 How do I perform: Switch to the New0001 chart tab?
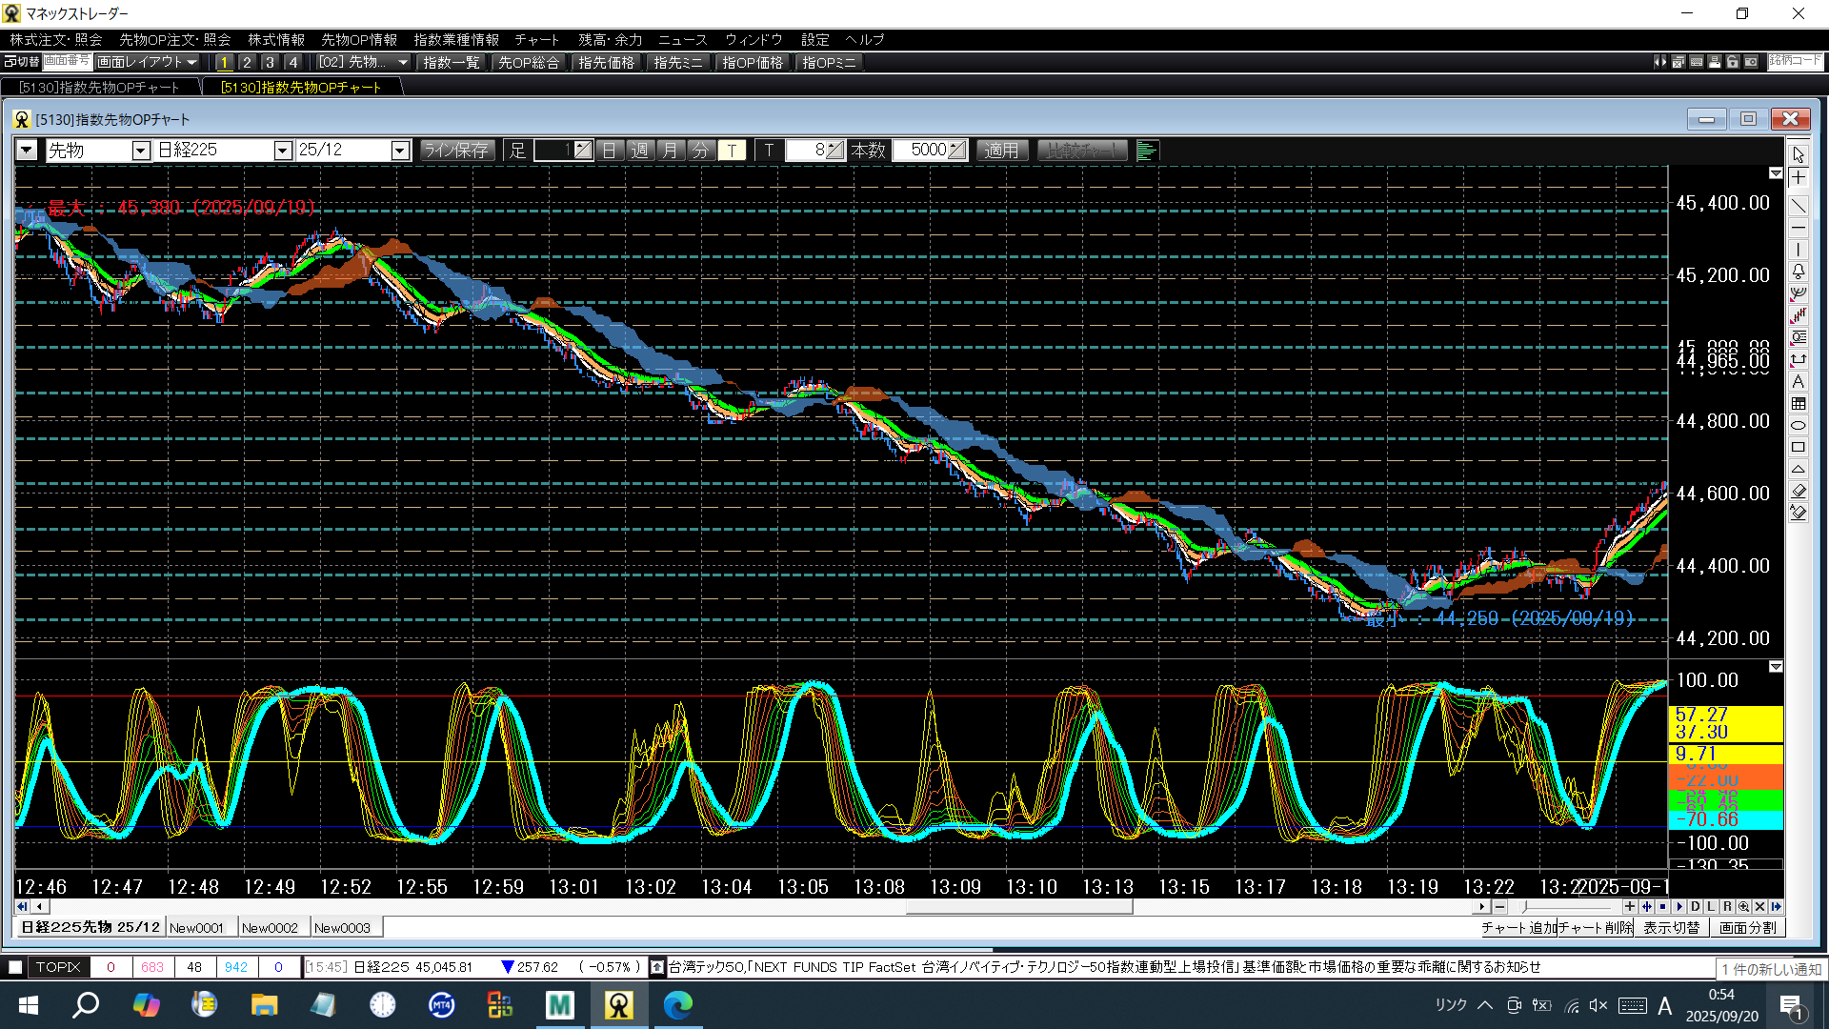[x=196, y=928]
